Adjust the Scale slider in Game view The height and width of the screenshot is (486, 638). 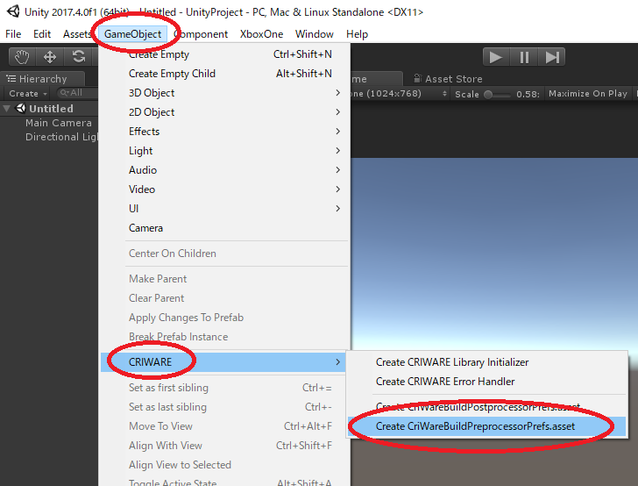point(497,95)
